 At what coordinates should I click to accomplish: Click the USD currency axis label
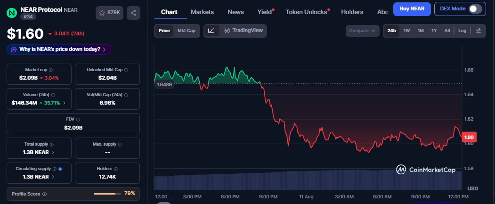pos(472,188)
